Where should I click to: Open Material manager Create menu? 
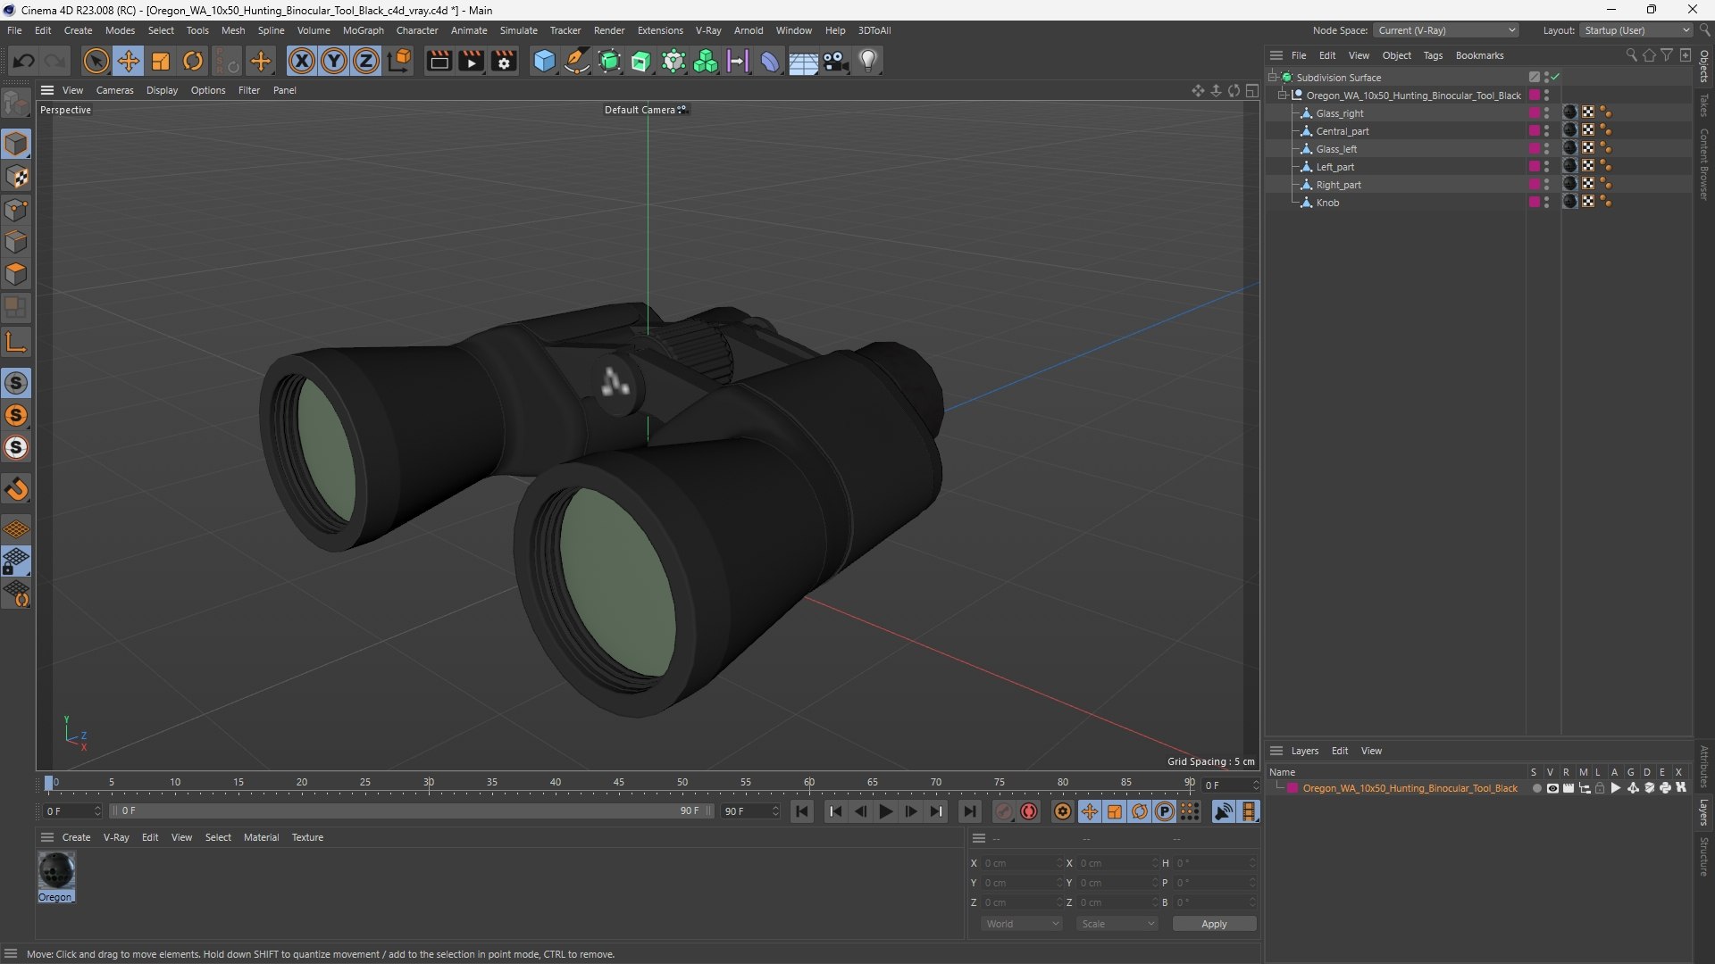point(76,837)
